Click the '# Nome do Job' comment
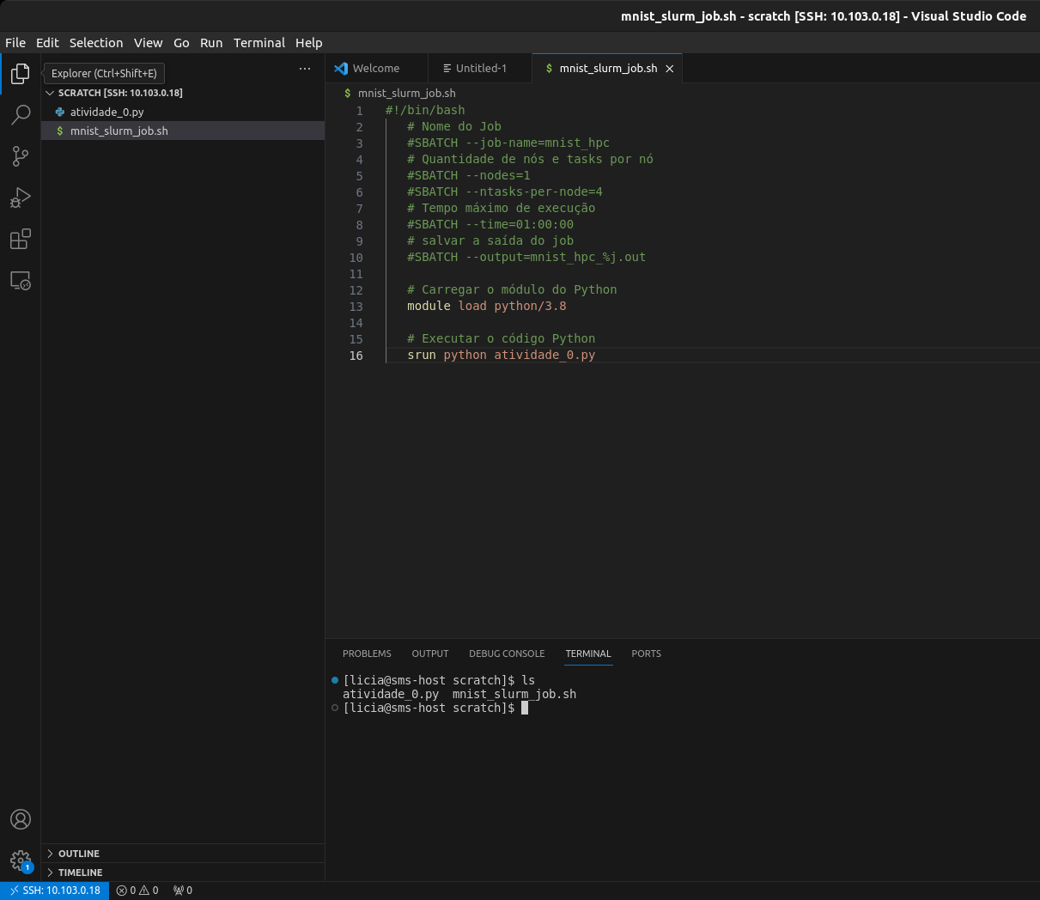 (454, 127)
